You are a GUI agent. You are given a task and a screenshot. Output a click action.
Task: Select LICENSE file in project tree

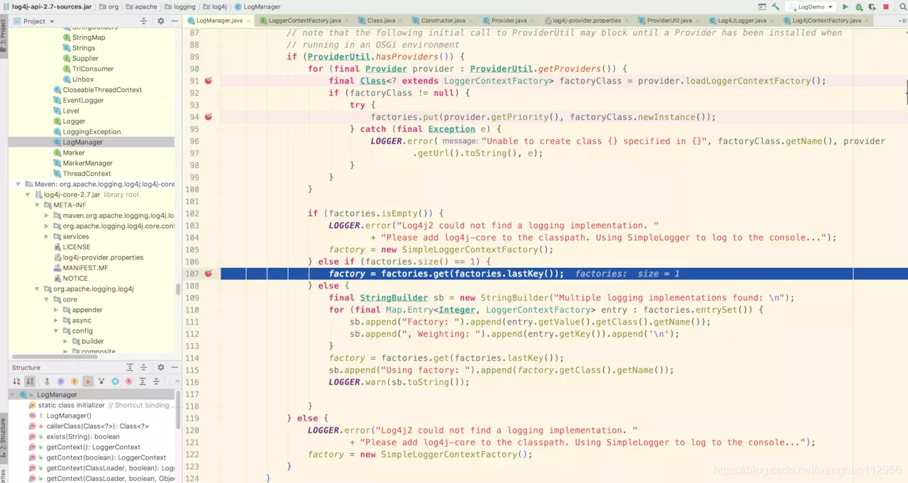coord(77,247)
